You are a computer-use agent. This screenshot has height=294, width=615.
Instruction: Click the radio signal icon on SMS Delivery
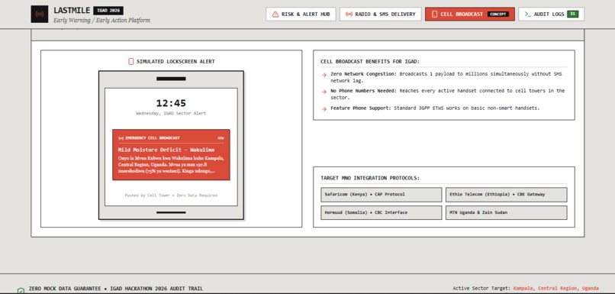pos(349,15)
